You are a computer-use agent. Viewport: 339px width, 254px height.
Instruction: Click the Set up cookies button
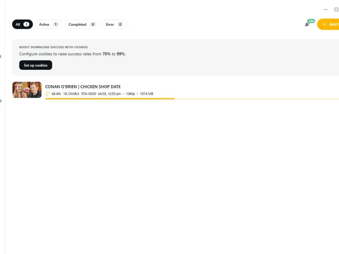tap(36, 65)
